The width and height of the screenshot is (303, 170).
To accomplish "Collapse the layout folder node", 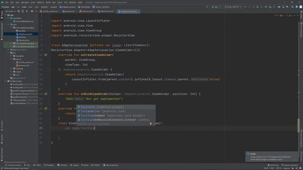I will click(11, 59).
